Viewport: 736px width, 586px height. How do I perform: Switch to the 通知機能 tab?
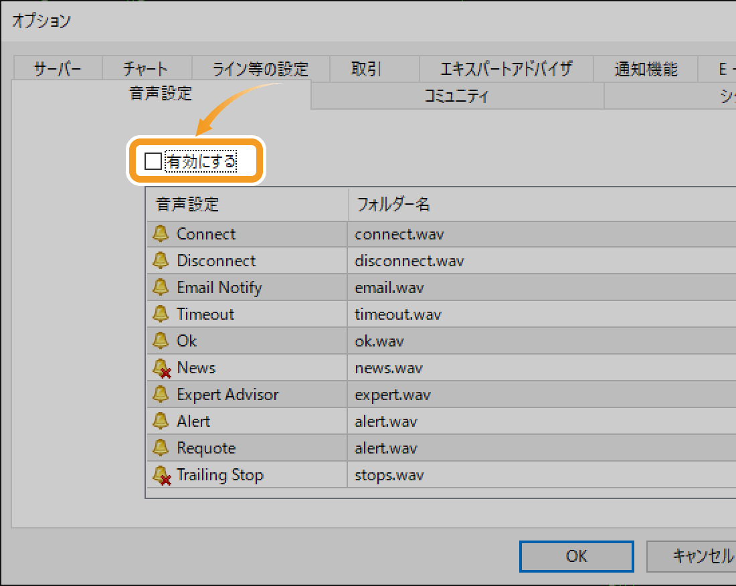point(646,68)
